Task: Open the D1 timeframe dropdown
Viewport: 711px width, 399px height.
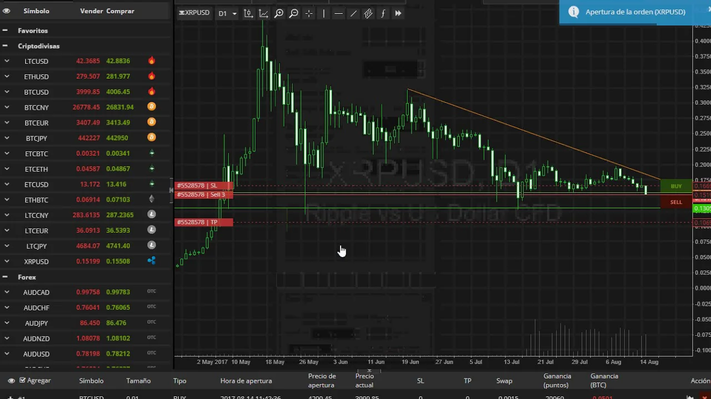Action: pos(227,13)
